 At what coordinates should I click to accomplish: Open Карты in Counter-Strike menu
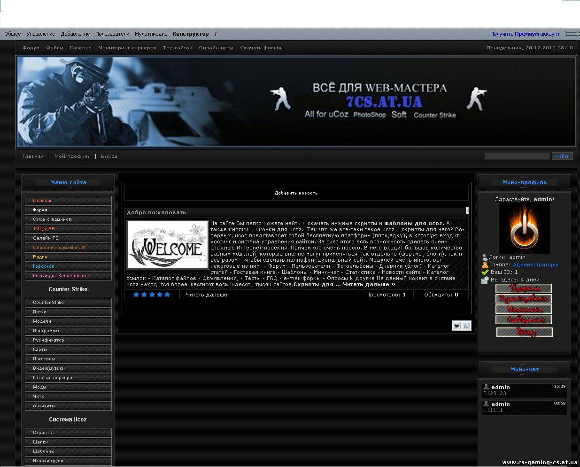pyautogui.click(x=68, y=350)
